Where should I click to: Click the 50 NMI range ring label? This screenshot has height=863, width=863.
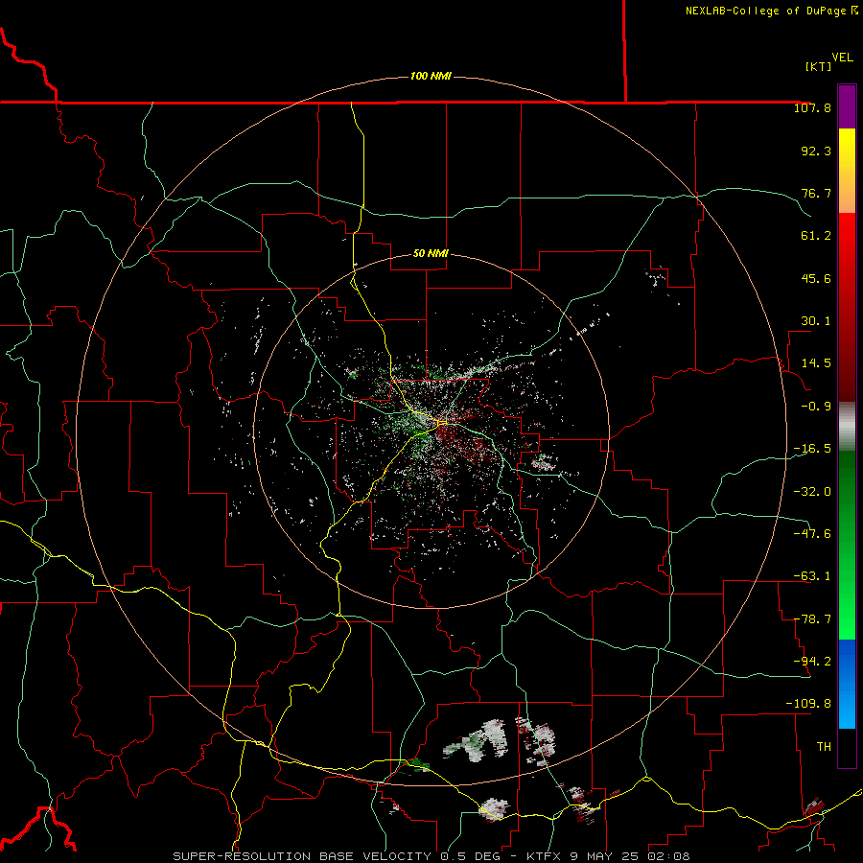pyautogui.click(x=431, y=254)
